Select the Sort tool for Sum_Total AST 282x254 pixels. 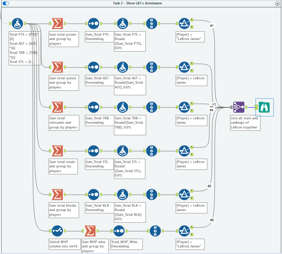[93, 67]
